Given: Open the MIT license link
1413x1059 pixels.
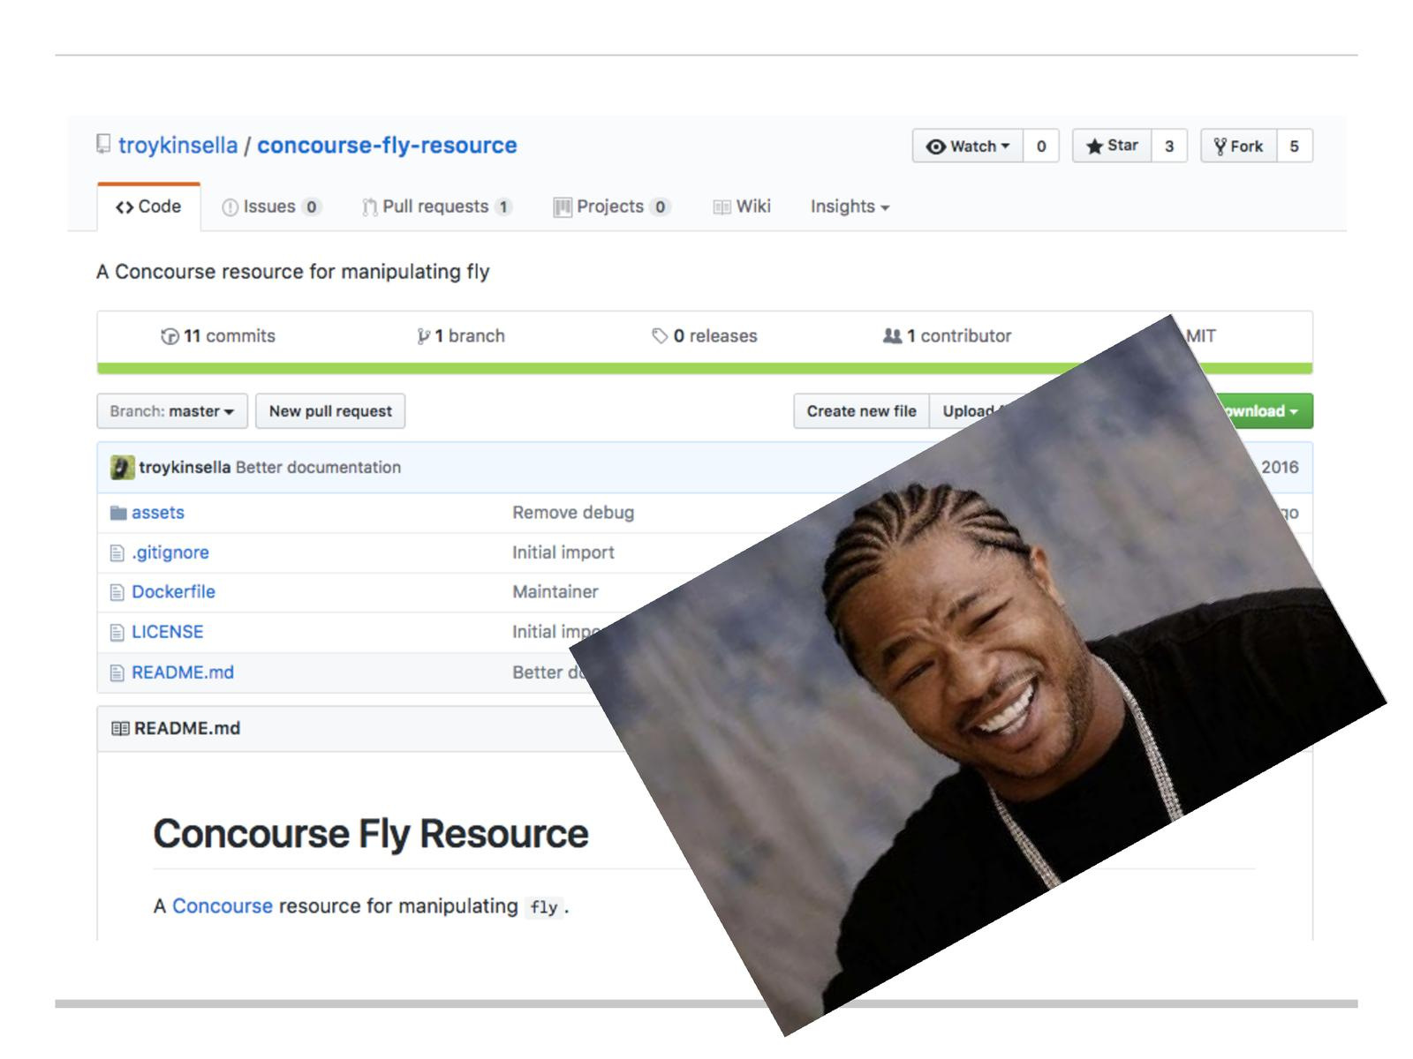Looking at the screenshot, I should [x=1200, y=336].
